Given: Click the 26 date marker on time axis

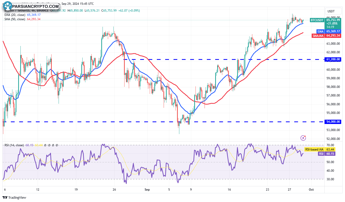Looking at the screenshot, I should [114, 189].
